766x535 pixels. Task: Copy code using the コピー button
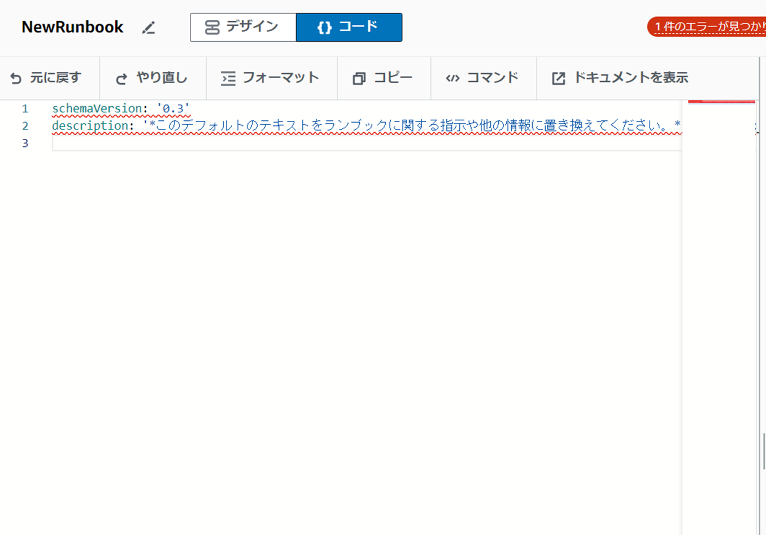384,78
